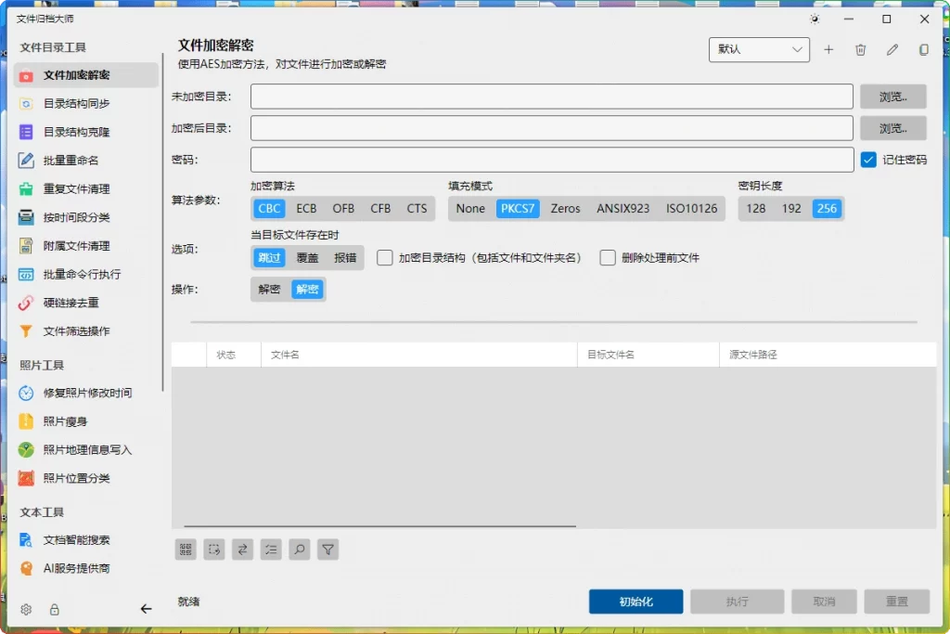
Task: Select the ECB encryption algorithm mode
Action: click(306, 208)
